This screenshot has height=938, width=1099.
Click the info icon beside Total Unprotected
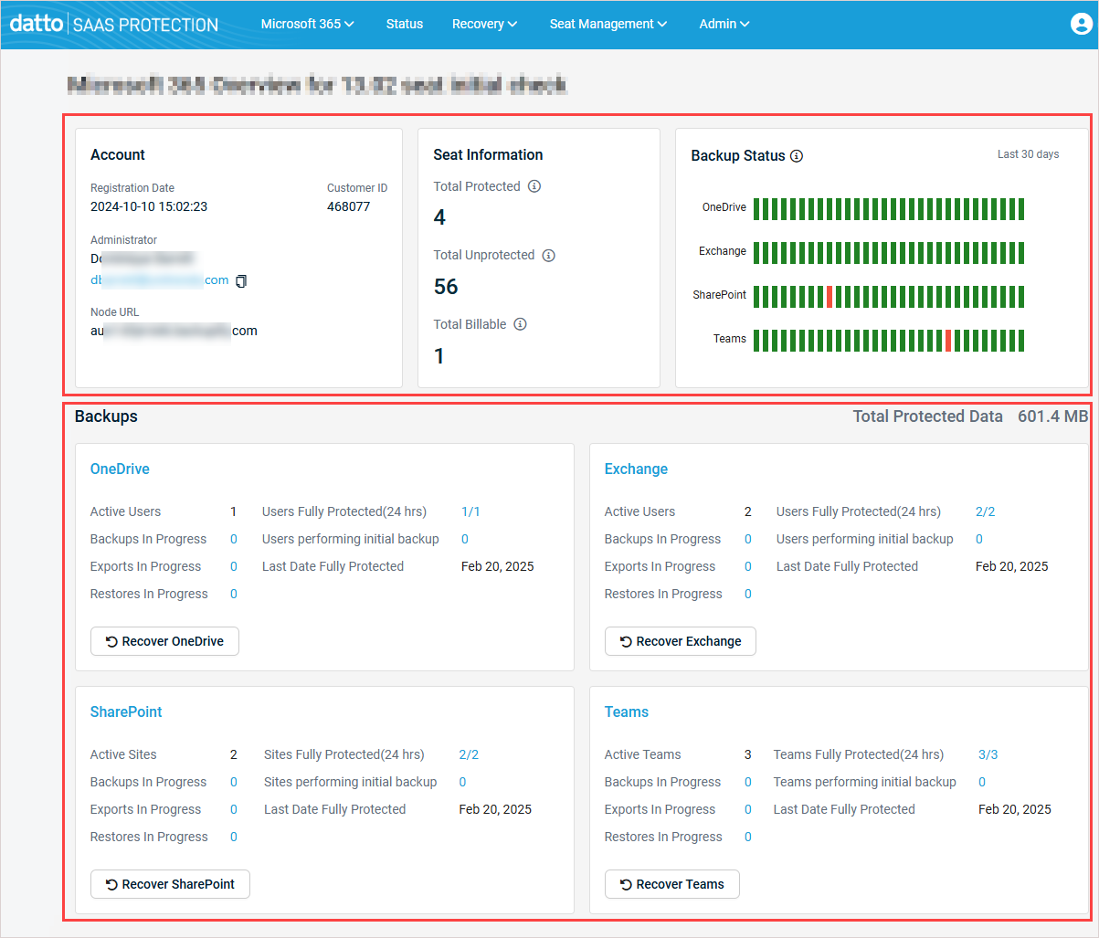(x=548, y=256)
